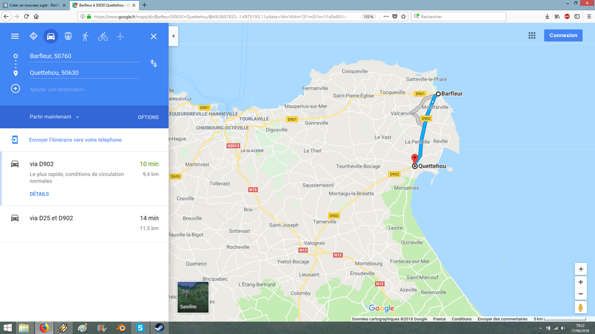Open the Google apps grid
Viewport: 595px width, 334px height.
point(532,35)
